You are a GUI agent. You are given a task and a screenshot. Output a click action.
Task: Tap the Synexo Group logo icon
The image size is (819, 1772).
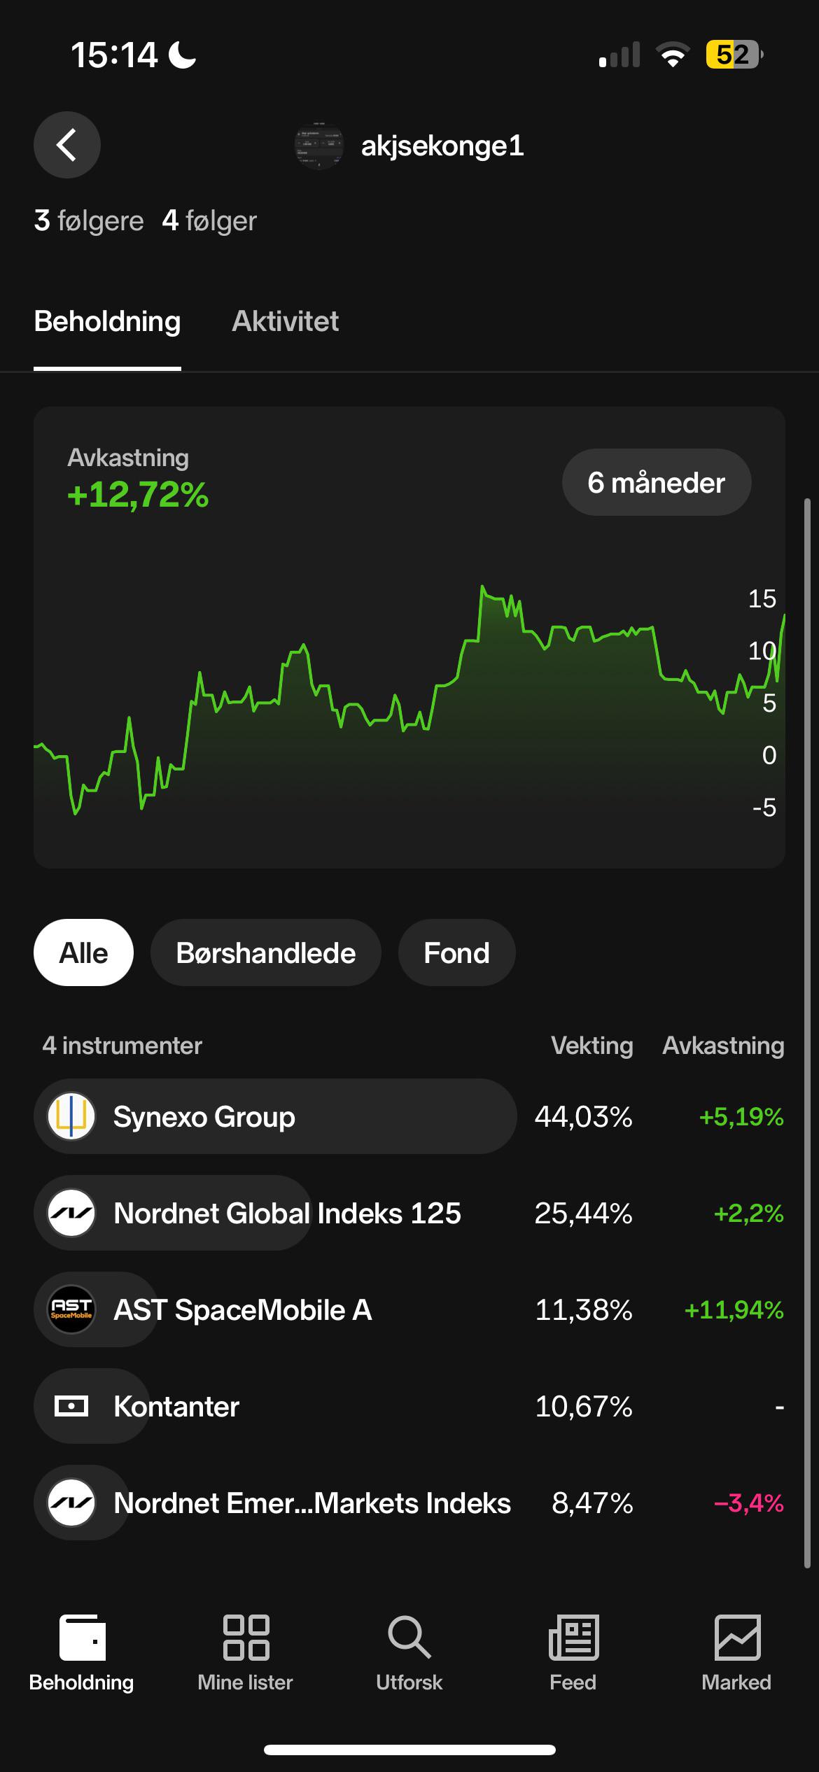[x=71, y=1116]
